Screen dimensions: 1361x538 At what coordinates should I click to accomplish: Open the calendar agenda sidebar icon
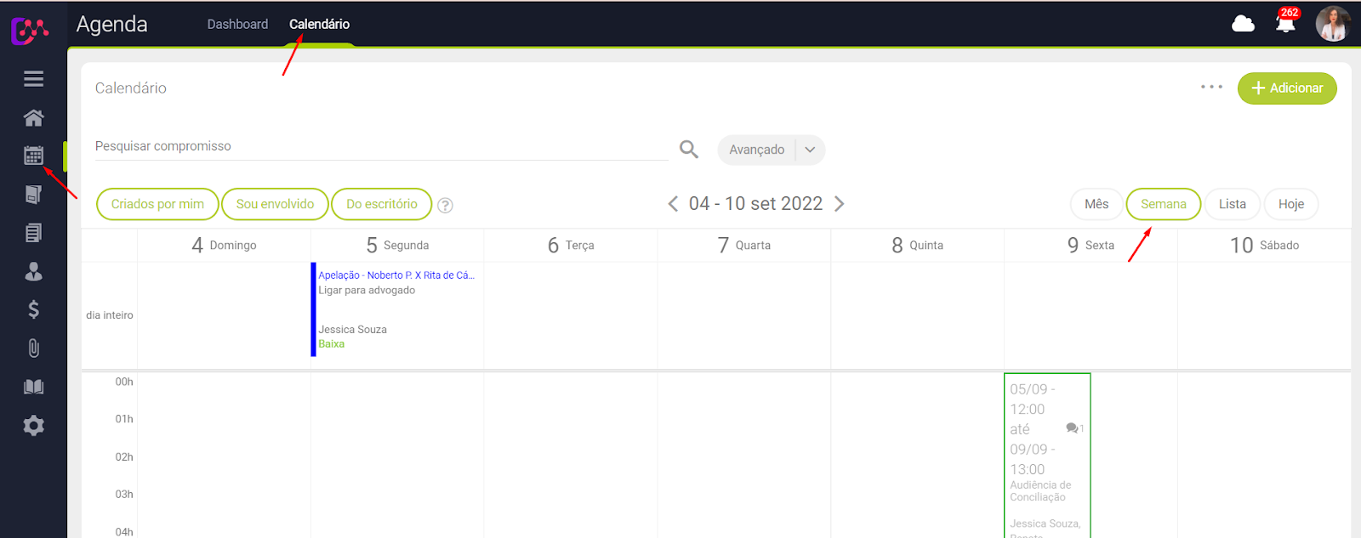pos(33,156)
